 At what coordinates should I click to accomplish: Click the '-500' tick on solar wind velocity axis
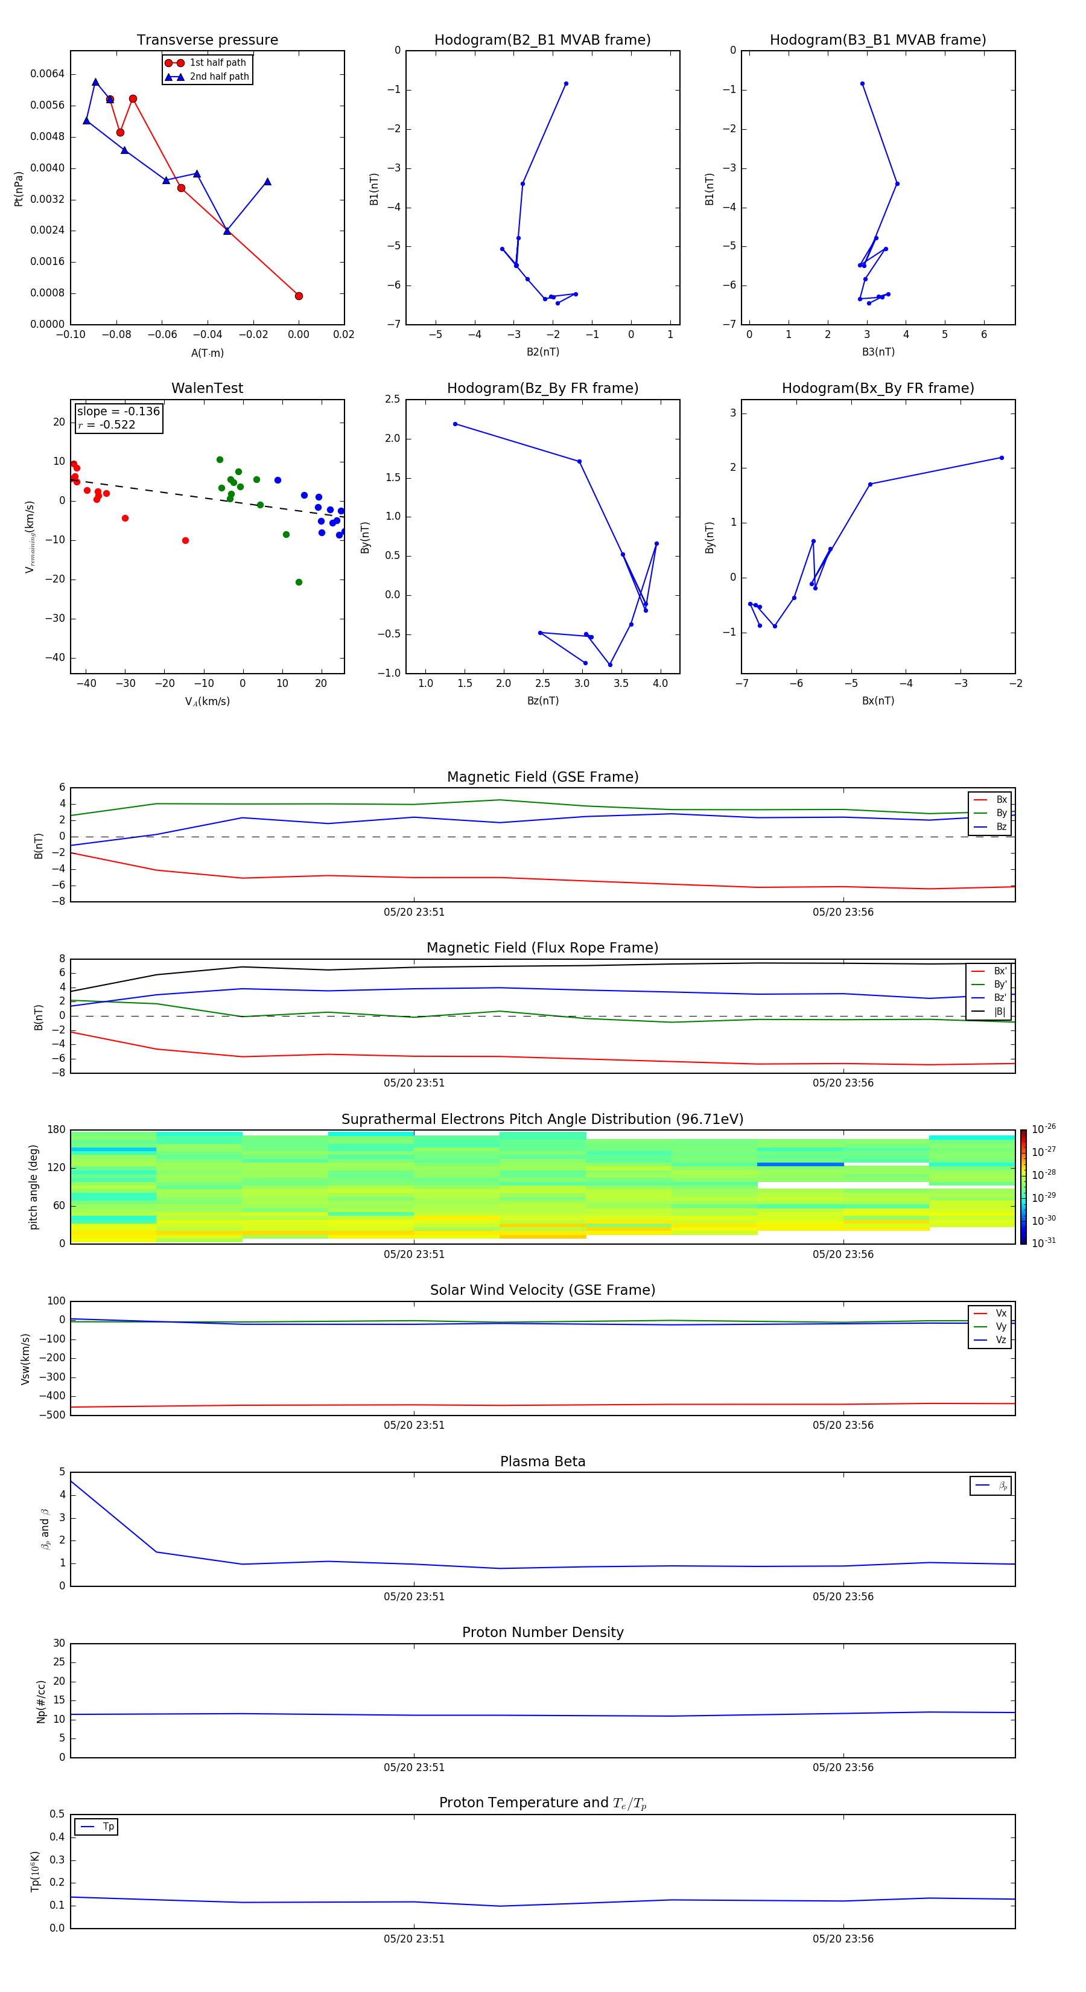click(x=52, y=1415)
